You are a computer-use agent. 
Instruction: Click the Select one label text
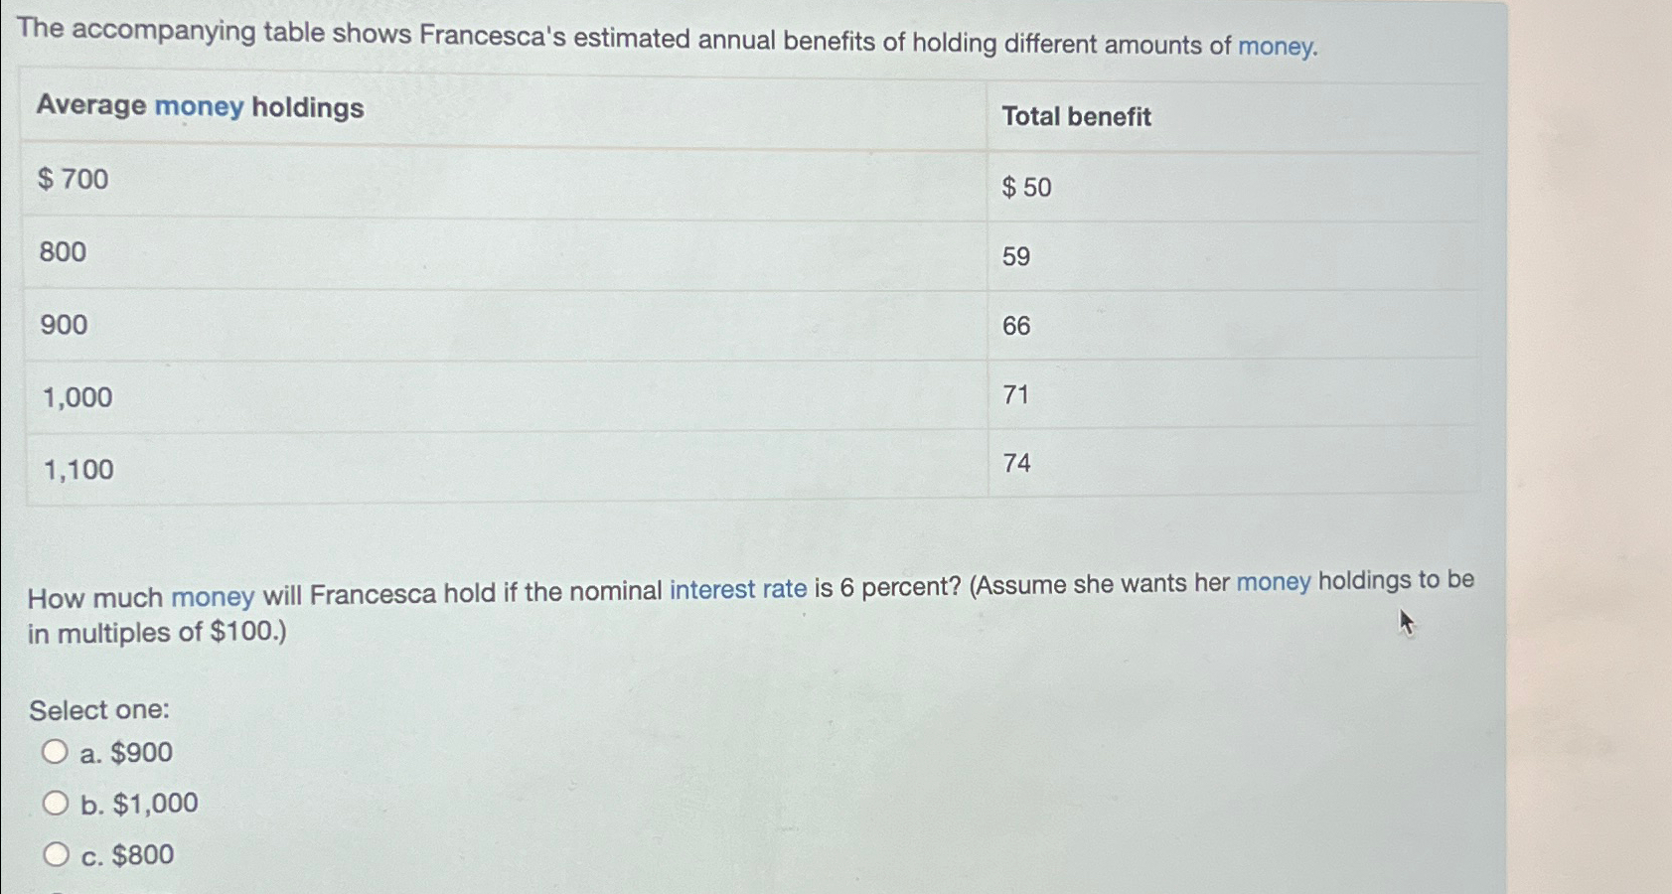[x=99, y=708]
